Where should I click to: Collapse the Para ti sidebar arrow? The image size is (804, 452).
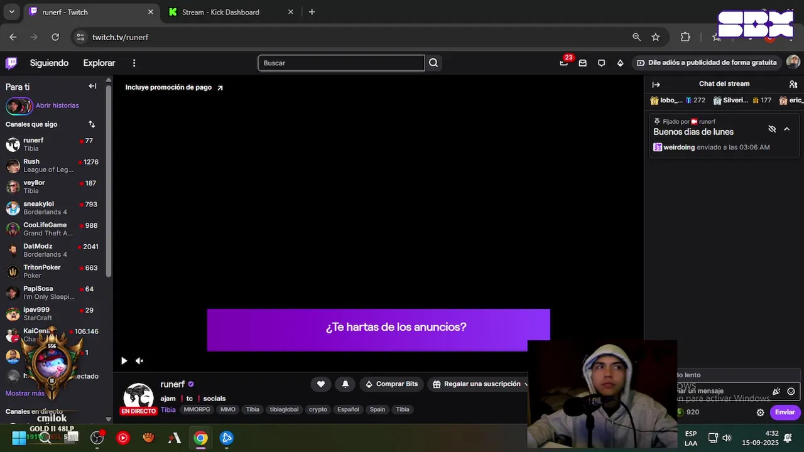pyautogui.click(x=92, y=86)
